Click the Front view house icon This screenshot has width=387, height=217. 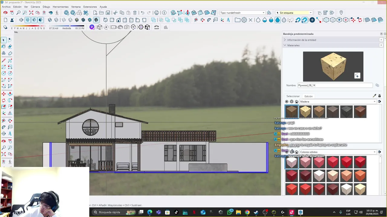[119, 20]
